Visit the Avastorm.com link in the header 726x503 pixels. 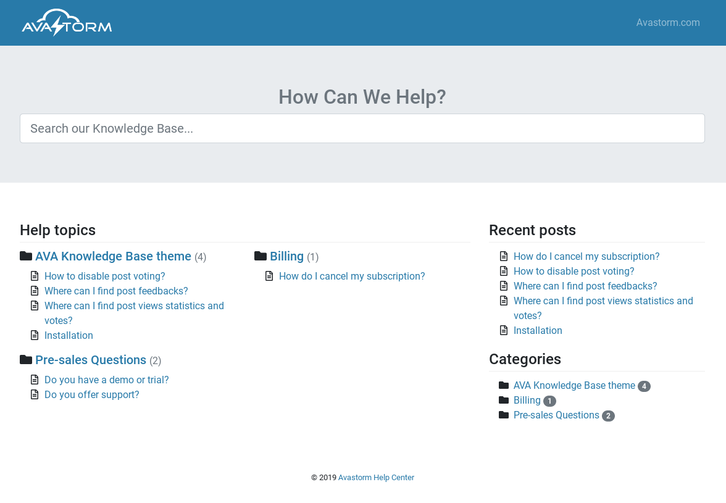click(668, 22)
